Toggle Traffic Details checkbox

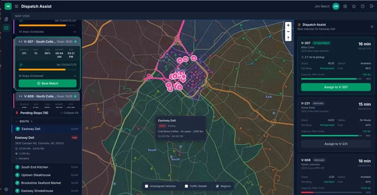pyautogui.click(x=186, y=186)
